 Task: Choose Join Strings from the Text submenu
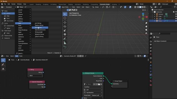click(x=40, y=23)
